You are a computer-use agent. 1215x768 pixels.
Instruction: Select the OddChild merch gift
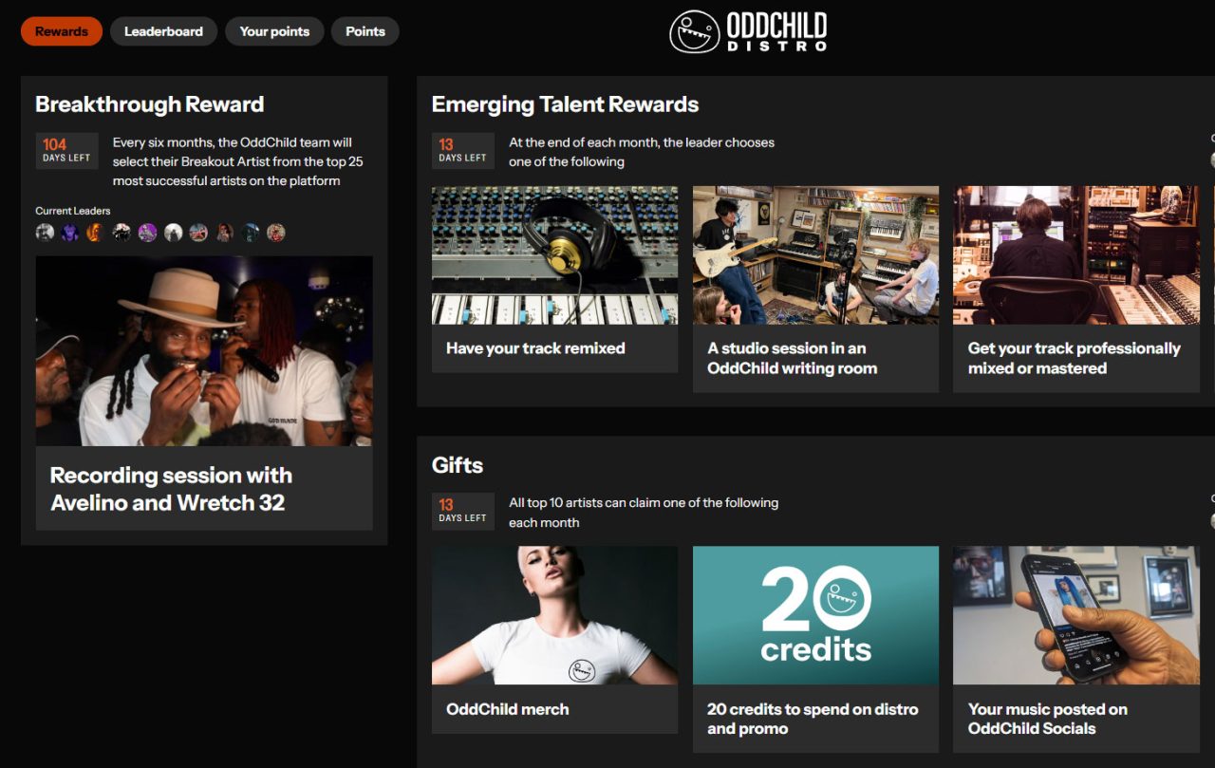coord(508,709)
